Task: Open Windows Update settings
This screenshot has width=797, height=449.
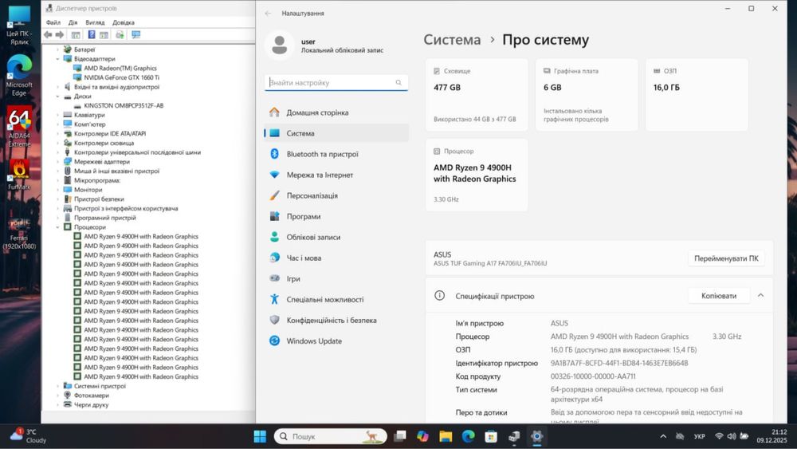Action: 336,341
